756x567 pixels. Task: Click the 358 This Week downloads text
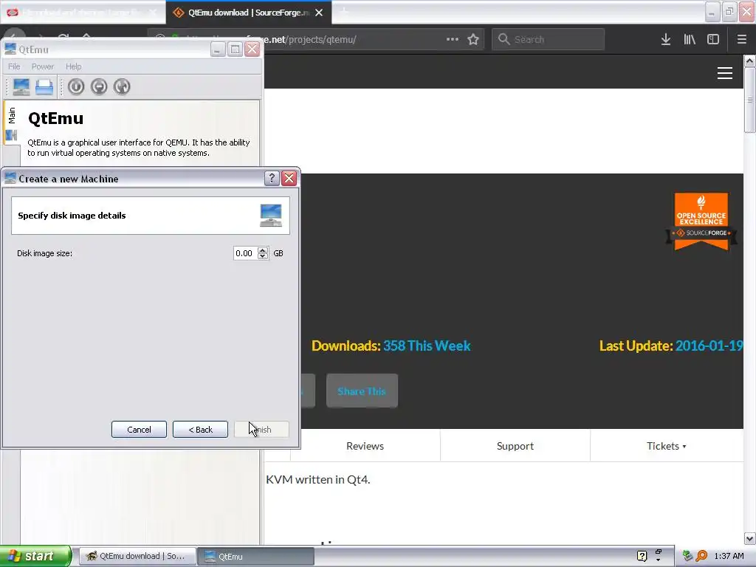tap(427, 346)
